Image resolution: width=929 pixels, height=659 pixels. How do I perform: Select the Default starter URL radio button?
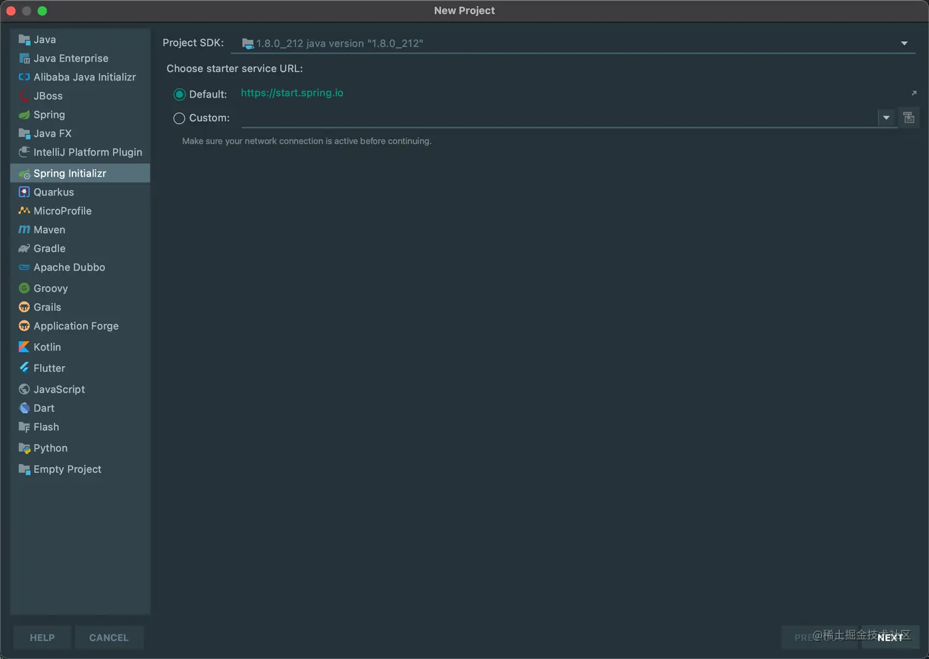click(179, 94)
